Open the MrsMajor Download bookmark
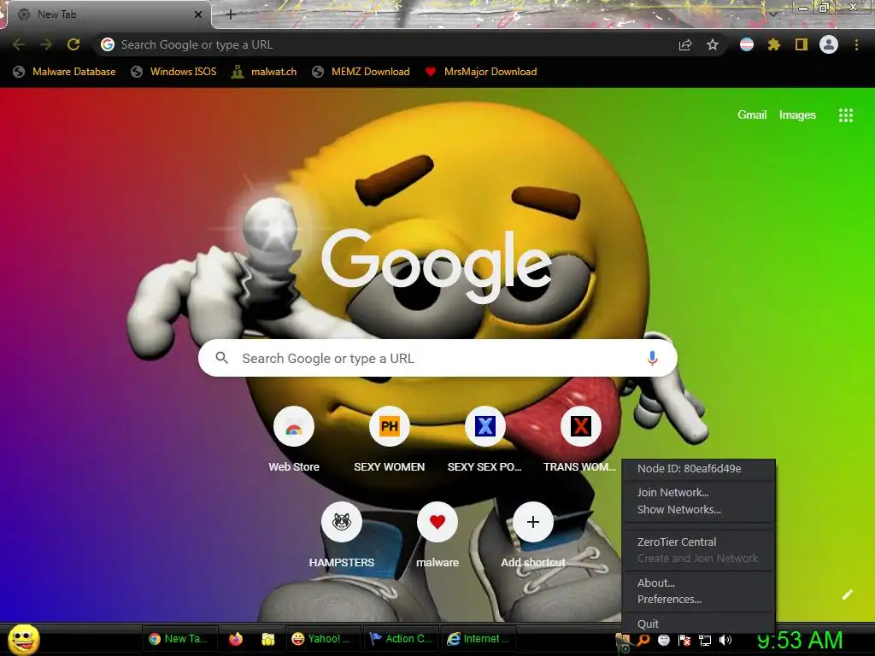875x656 pixels. point(481,72)
